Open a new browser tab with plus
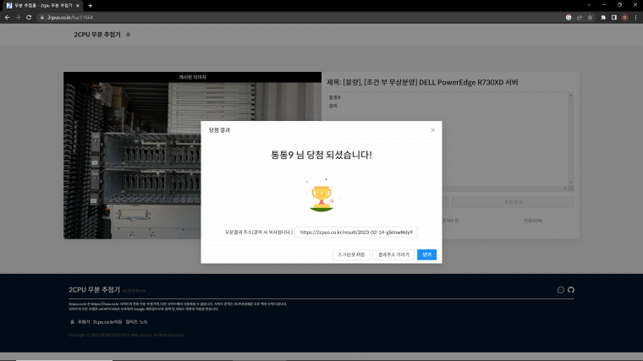The width and height of the screenshot is (643, 361). tap(91, 6)
